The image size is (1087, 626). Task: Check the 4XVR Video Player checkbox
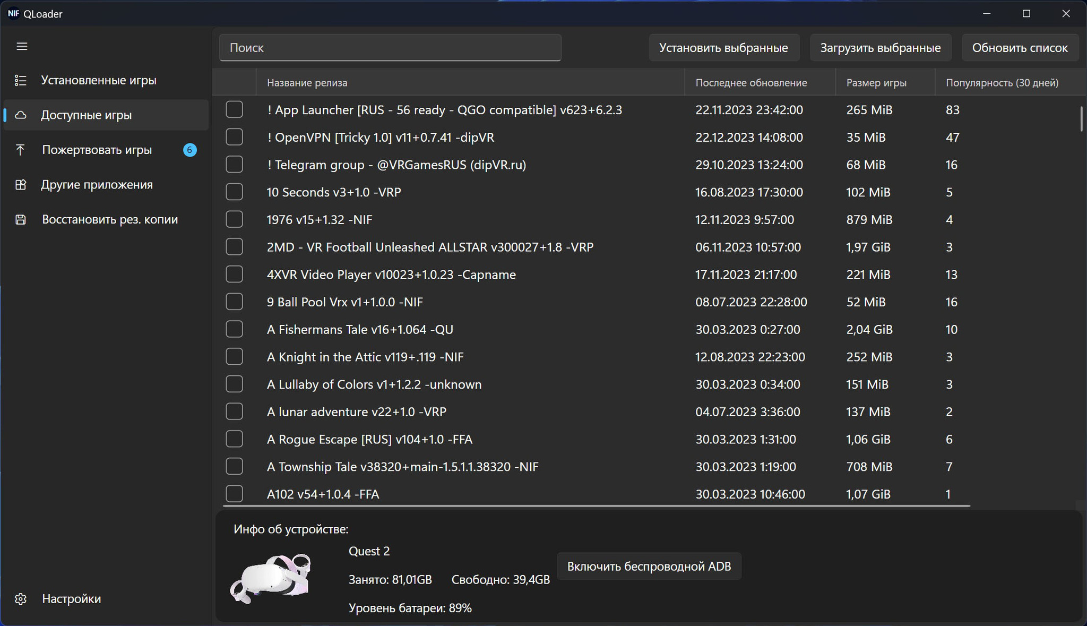234,275
